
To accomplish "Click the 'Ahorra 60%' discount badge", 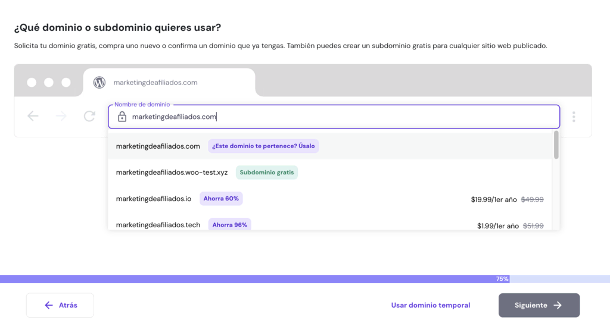I will (221, 199).
